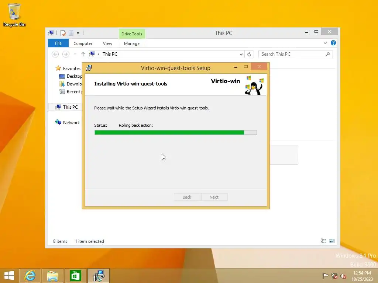The image size is (378, 283).
Task: Click the '1 item selected' status text
Action: tap(89, 241)
